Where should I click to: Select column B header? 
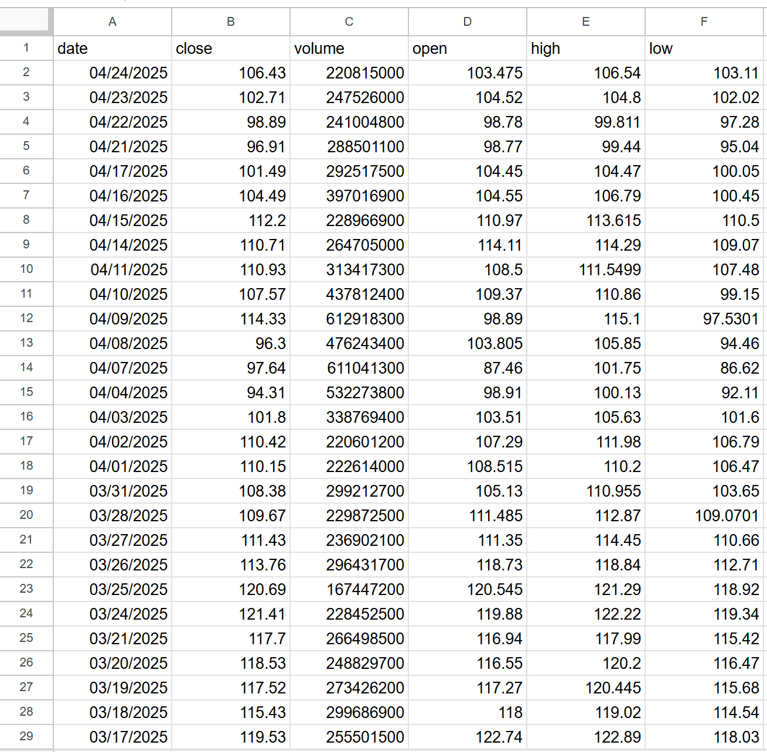[x=230, y=22]
